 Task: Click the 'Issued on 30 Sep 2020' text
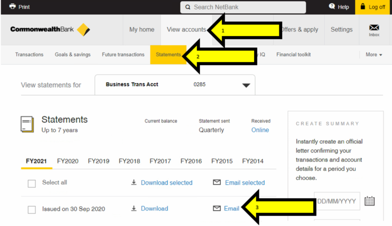(73, 209)
